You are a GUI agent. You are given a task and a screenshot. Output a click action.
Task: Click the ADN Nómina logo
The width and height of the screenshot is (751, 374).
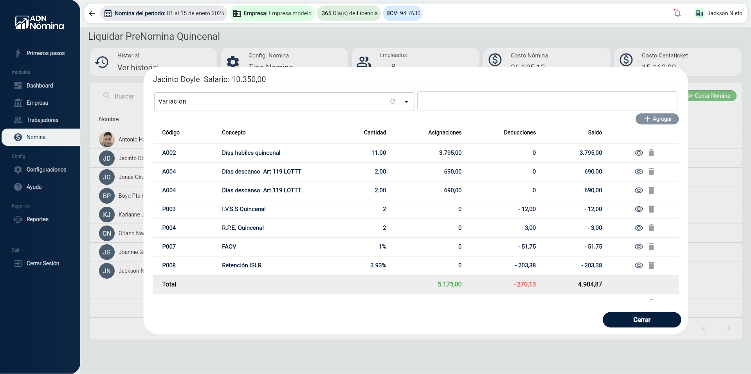pos(40,23)
